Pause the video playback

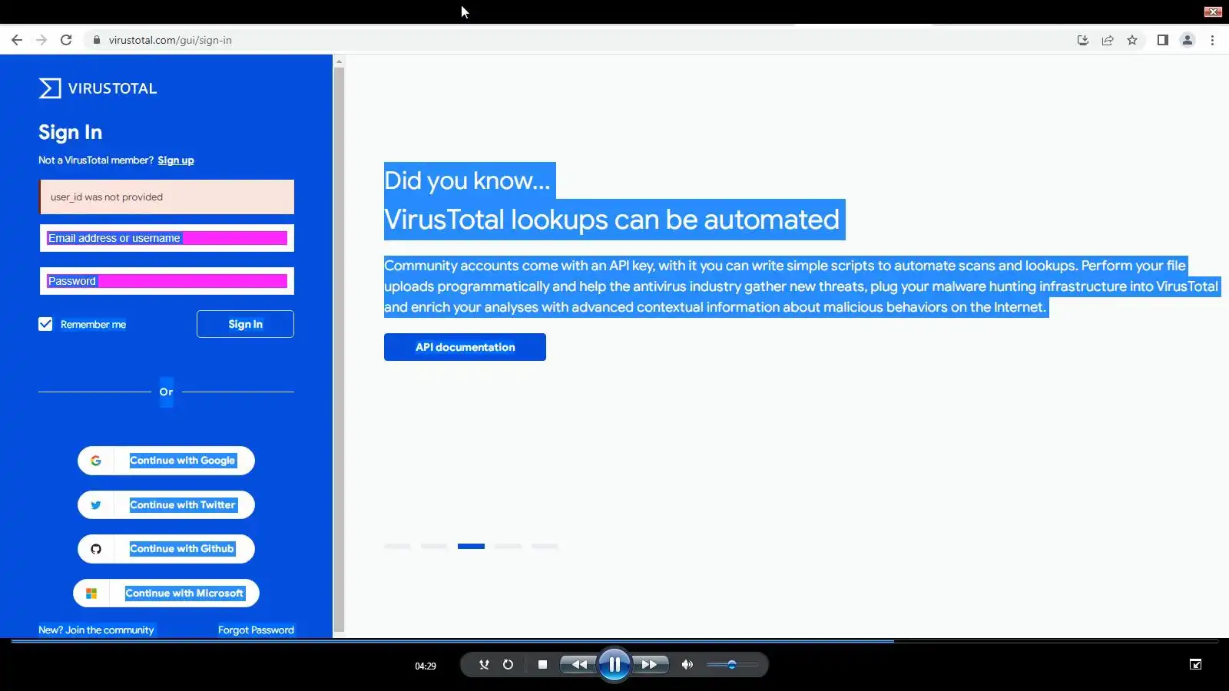pyautogui.click(x=614, y=665)
